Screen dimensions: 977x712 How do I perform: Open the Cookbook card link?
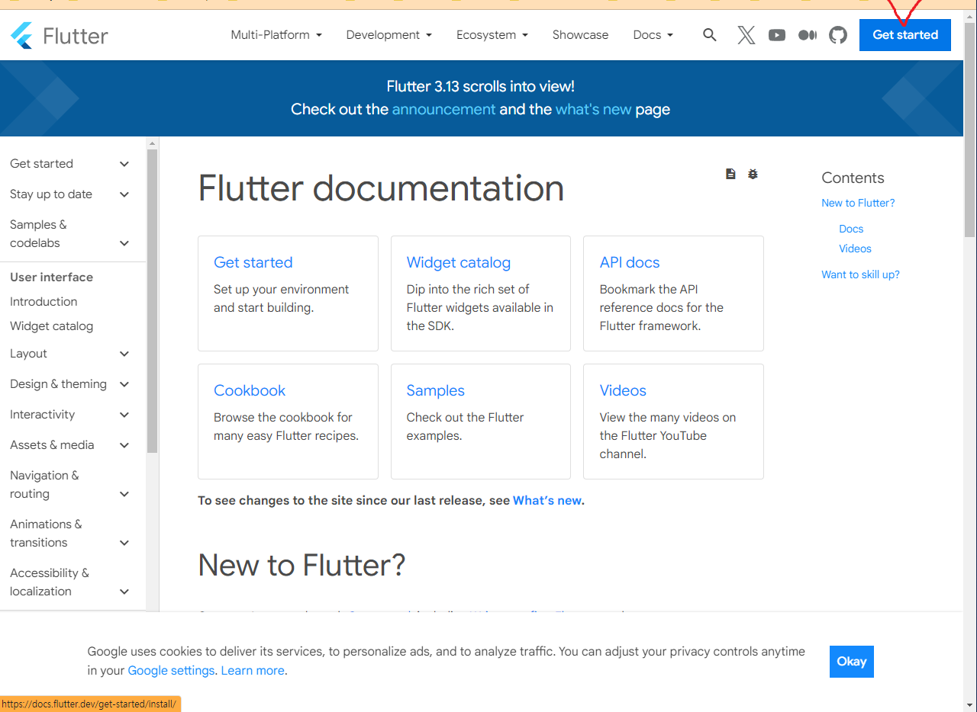[x=249, y=390]
